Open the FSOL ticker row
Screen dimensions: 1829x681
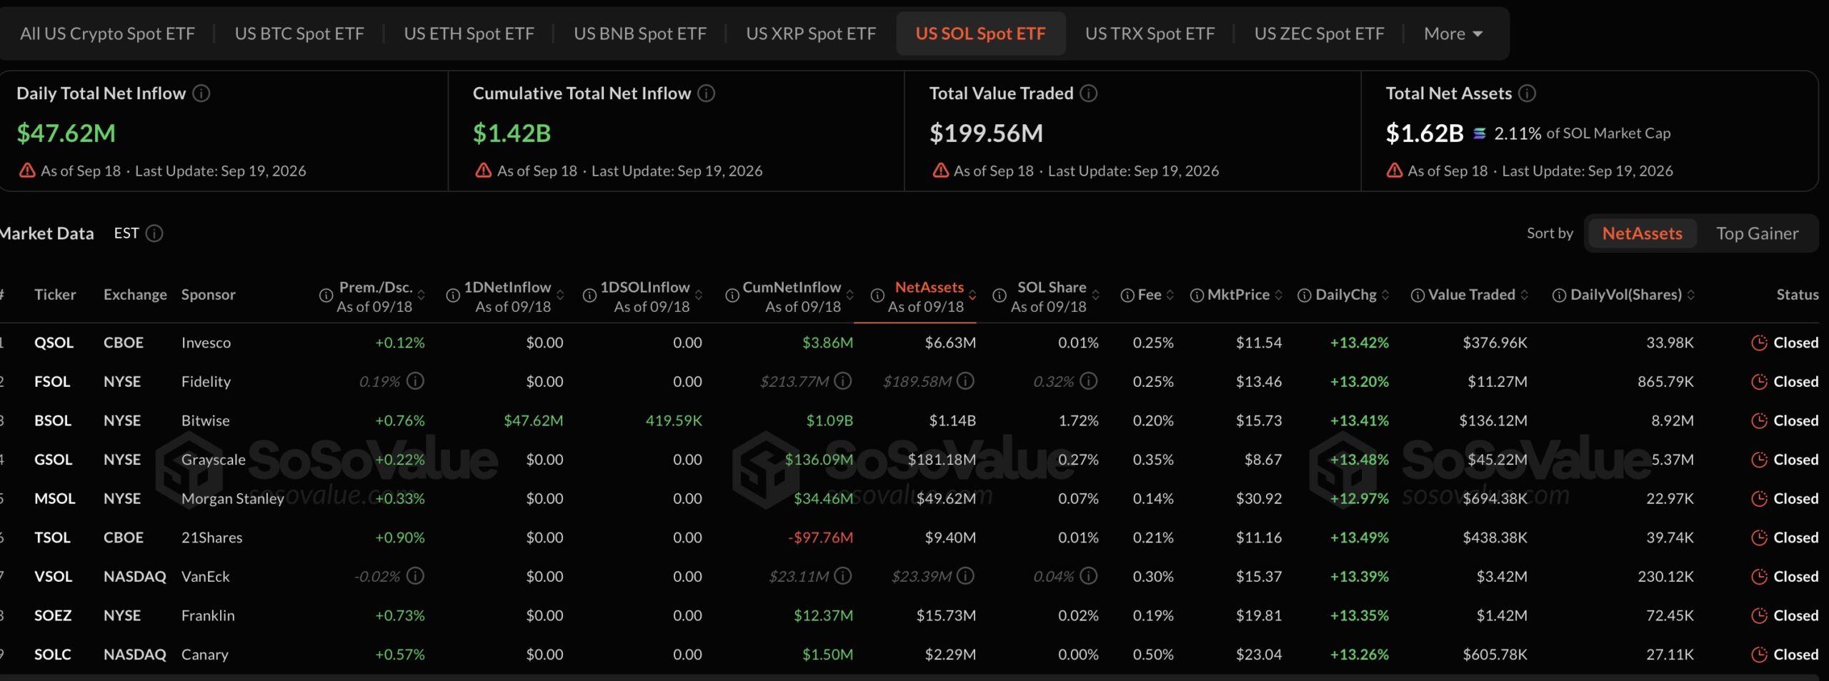pos(52,382)
